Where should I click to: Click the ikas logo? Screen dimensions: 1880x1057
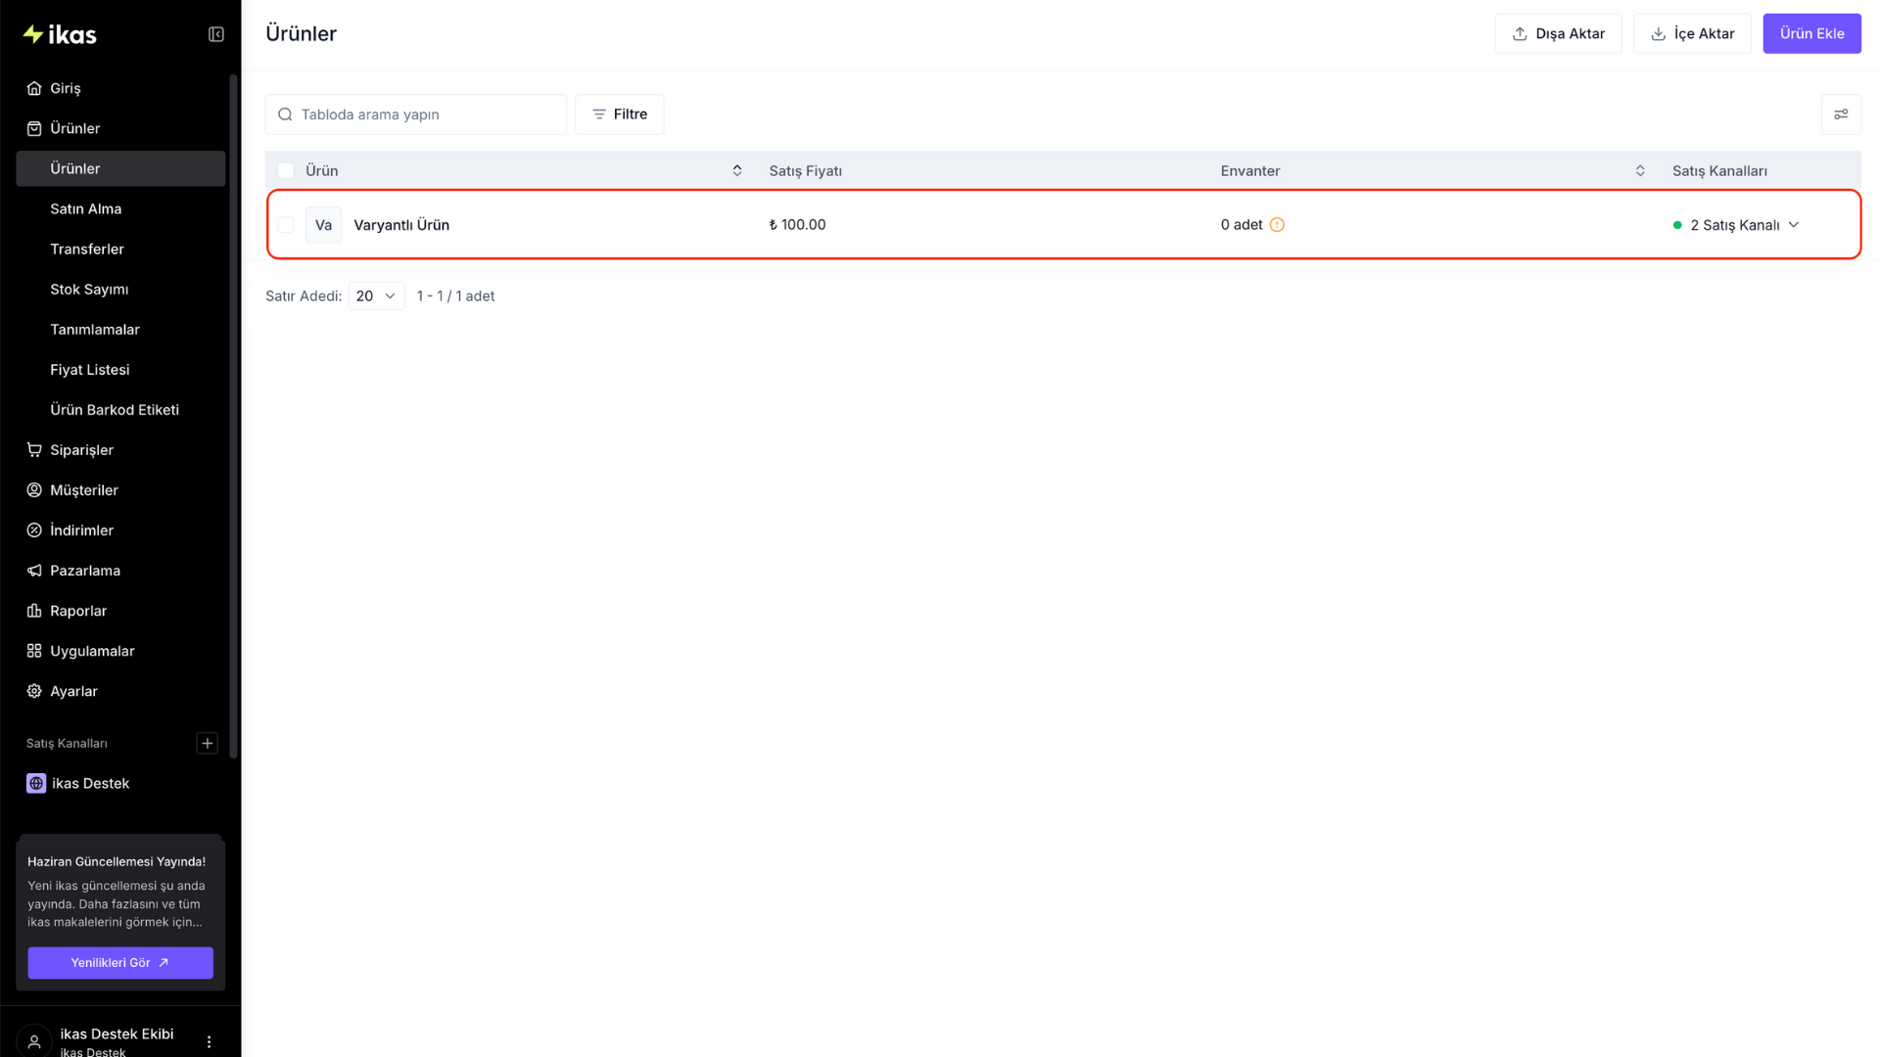[60, 34]
